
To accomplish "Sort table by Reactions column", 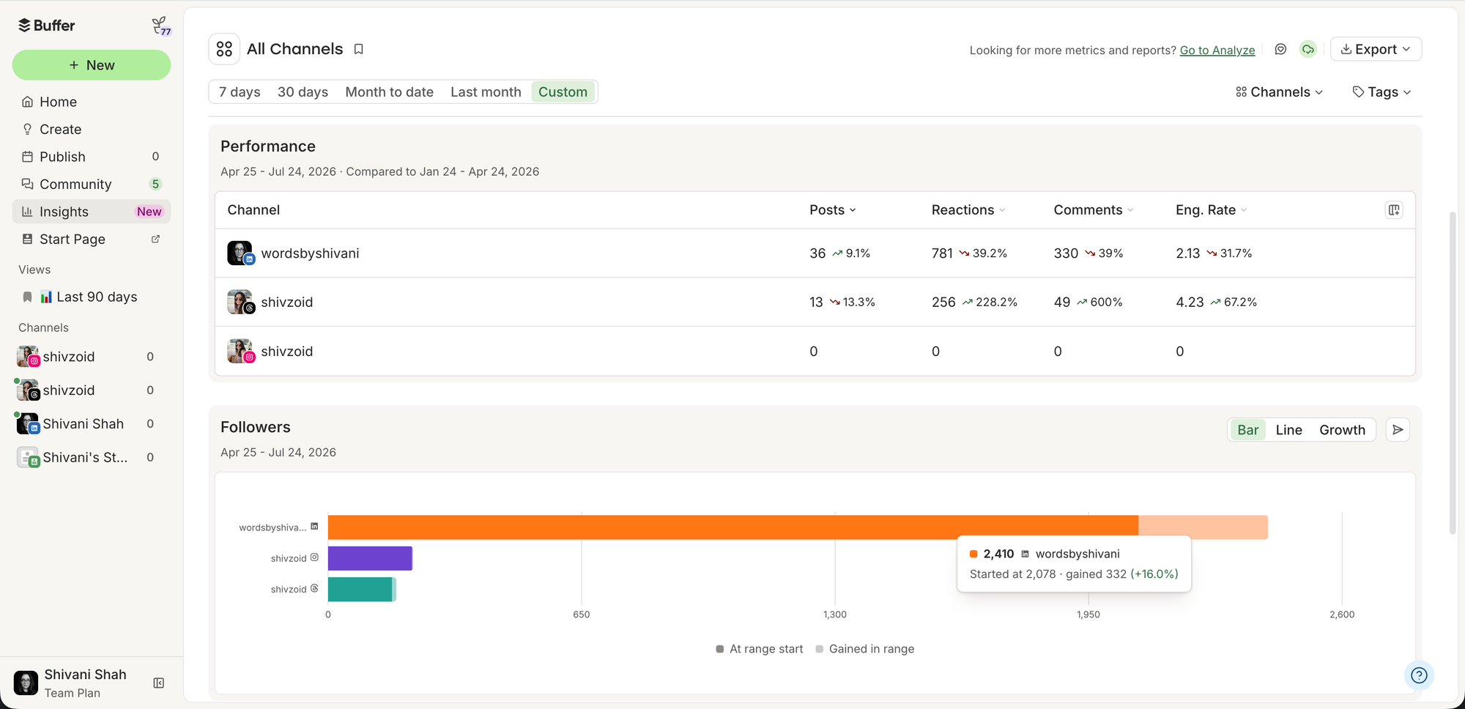I will (x=968, y=210).
